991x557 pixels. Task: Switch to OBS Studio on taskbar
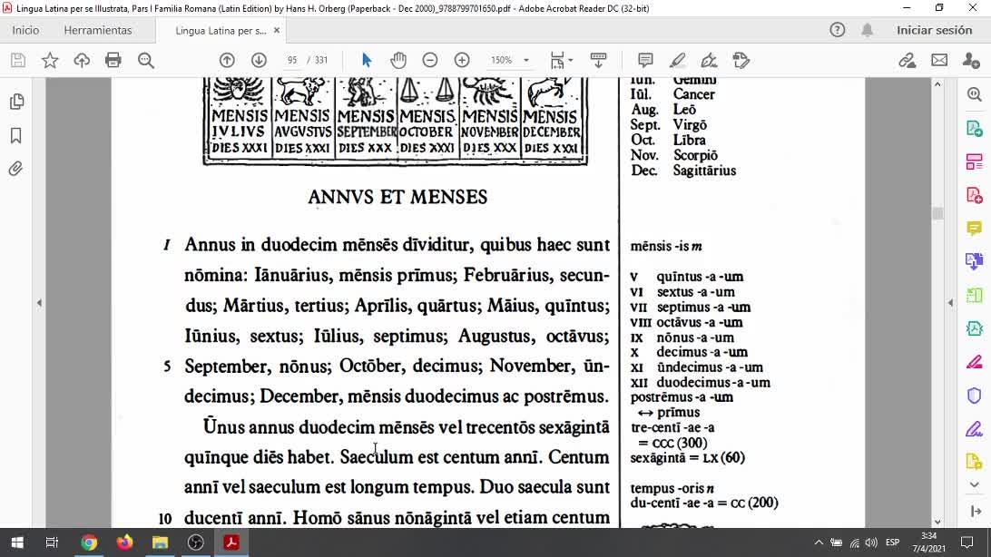coord(196,542)
